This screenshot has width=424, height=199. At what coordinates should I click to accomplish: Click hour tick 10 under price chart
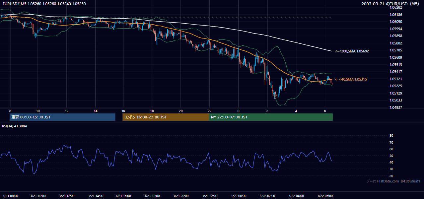tap(38, 111)
